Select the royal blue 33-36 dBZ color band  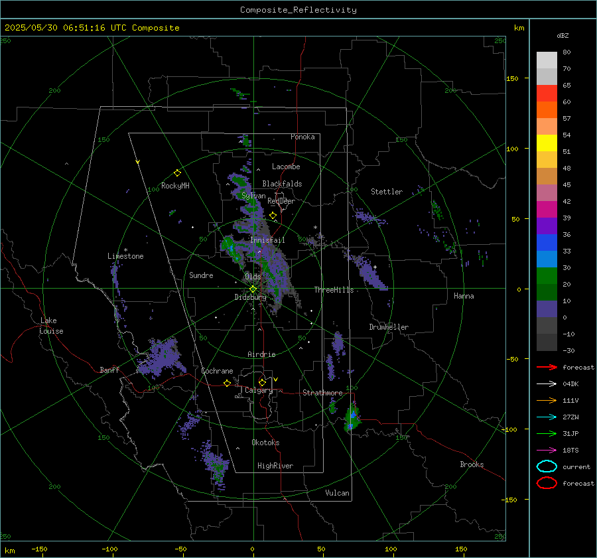coord(547,243)
